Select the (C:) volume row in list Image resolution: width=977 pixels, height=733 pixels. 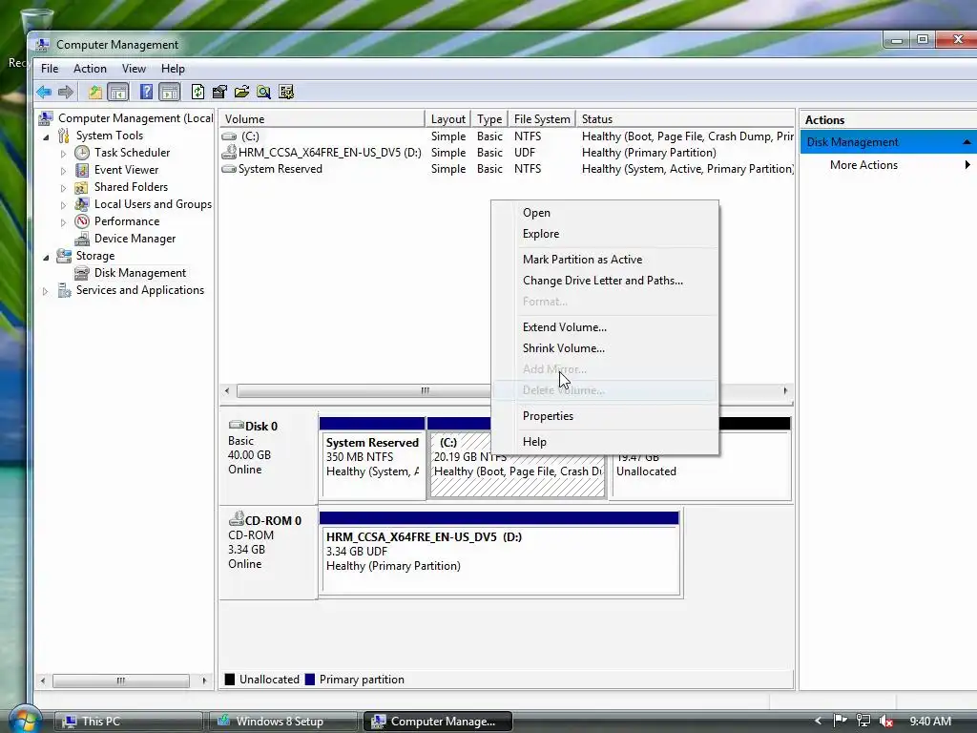click(507, 136)
